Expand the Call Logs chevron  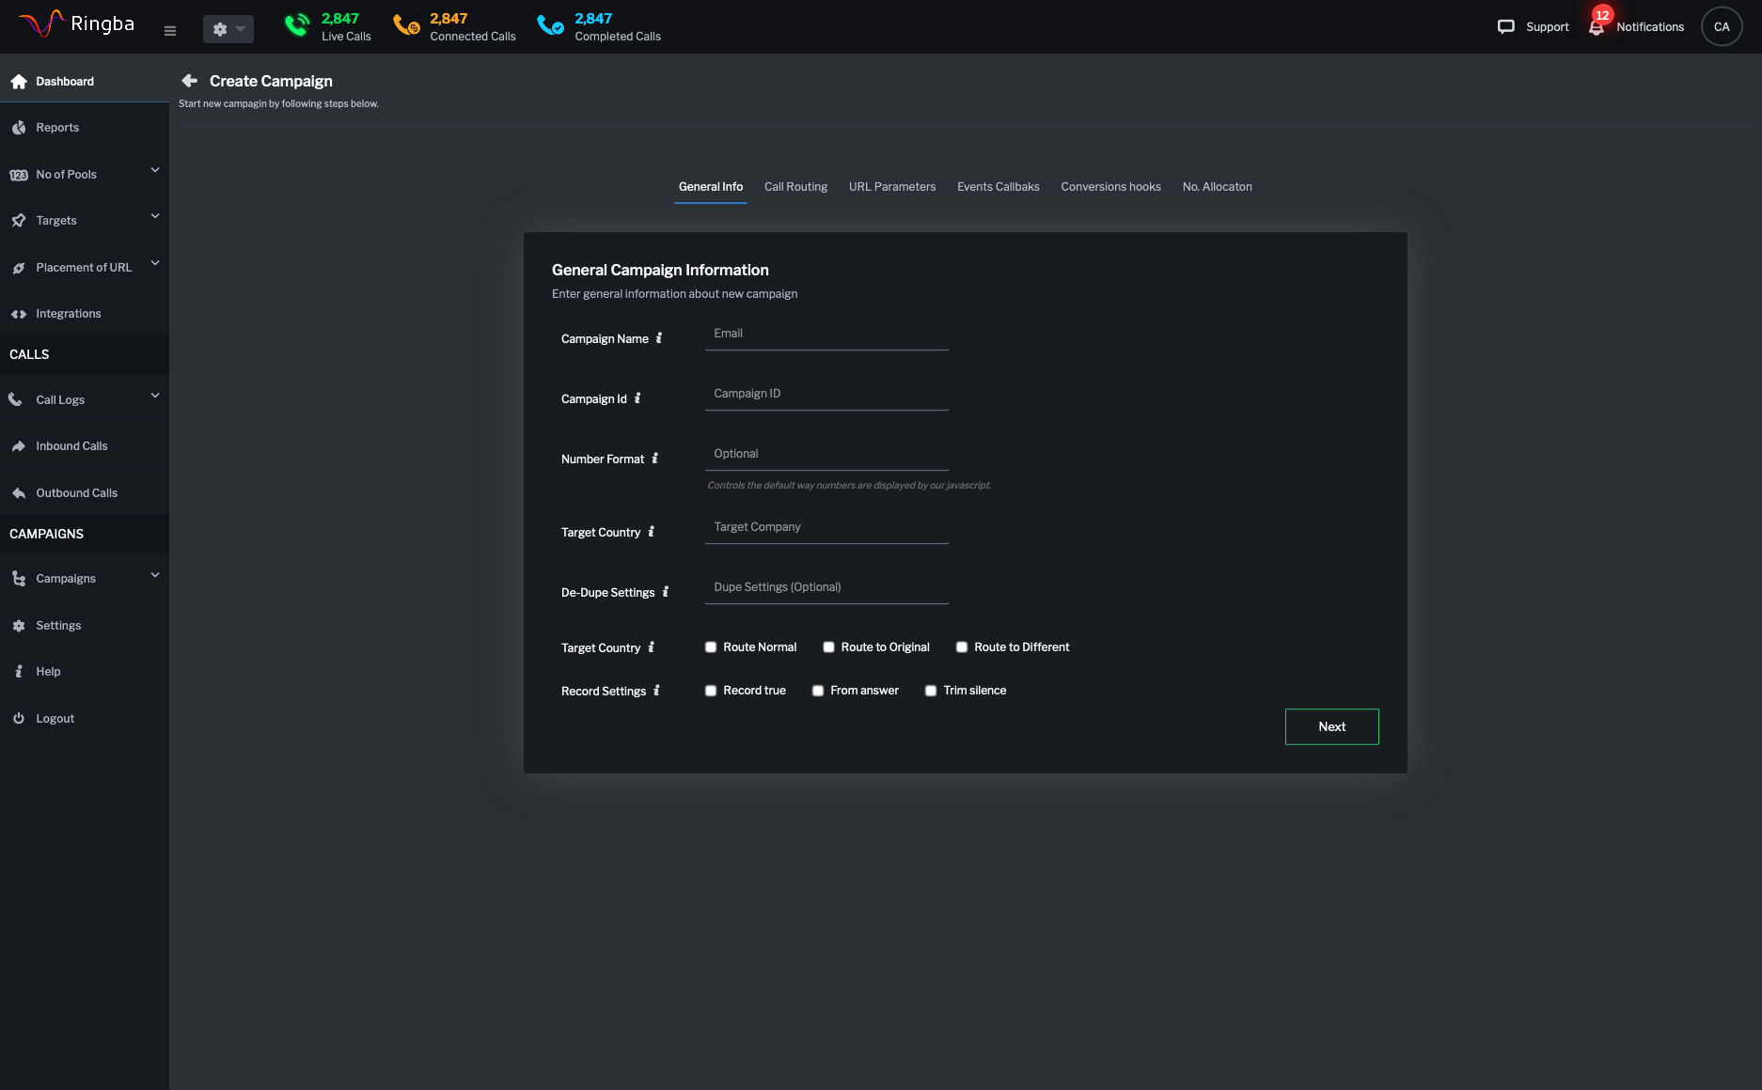pyautogui.click(x=155, y=396)
